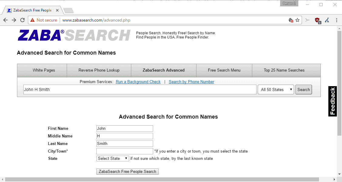Open the Select State dropdown

112,158
